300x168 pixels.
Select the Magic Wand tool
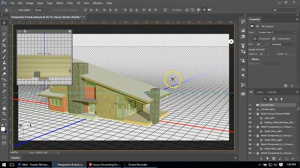[x=4, y=40]
